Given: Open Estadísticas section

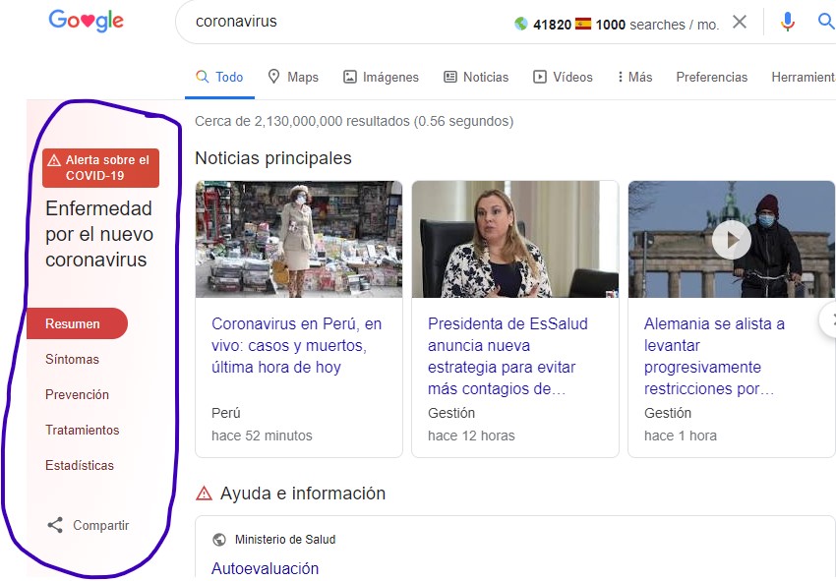Looking at the screenshot, I should coord(80,465).
